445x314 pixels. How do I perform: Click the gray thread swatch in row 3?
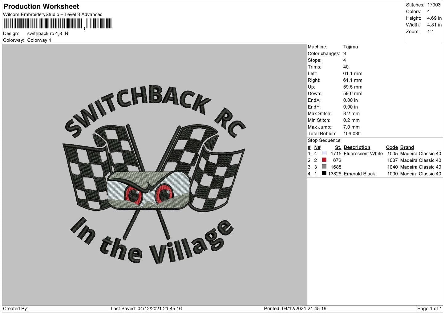click(x=324, y=167)
